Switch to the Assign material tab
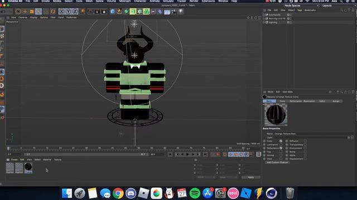 point(336,101)
